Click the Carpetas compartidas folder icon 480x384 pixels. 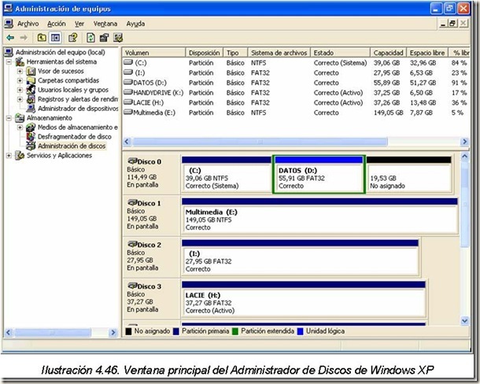pos(31,80)
